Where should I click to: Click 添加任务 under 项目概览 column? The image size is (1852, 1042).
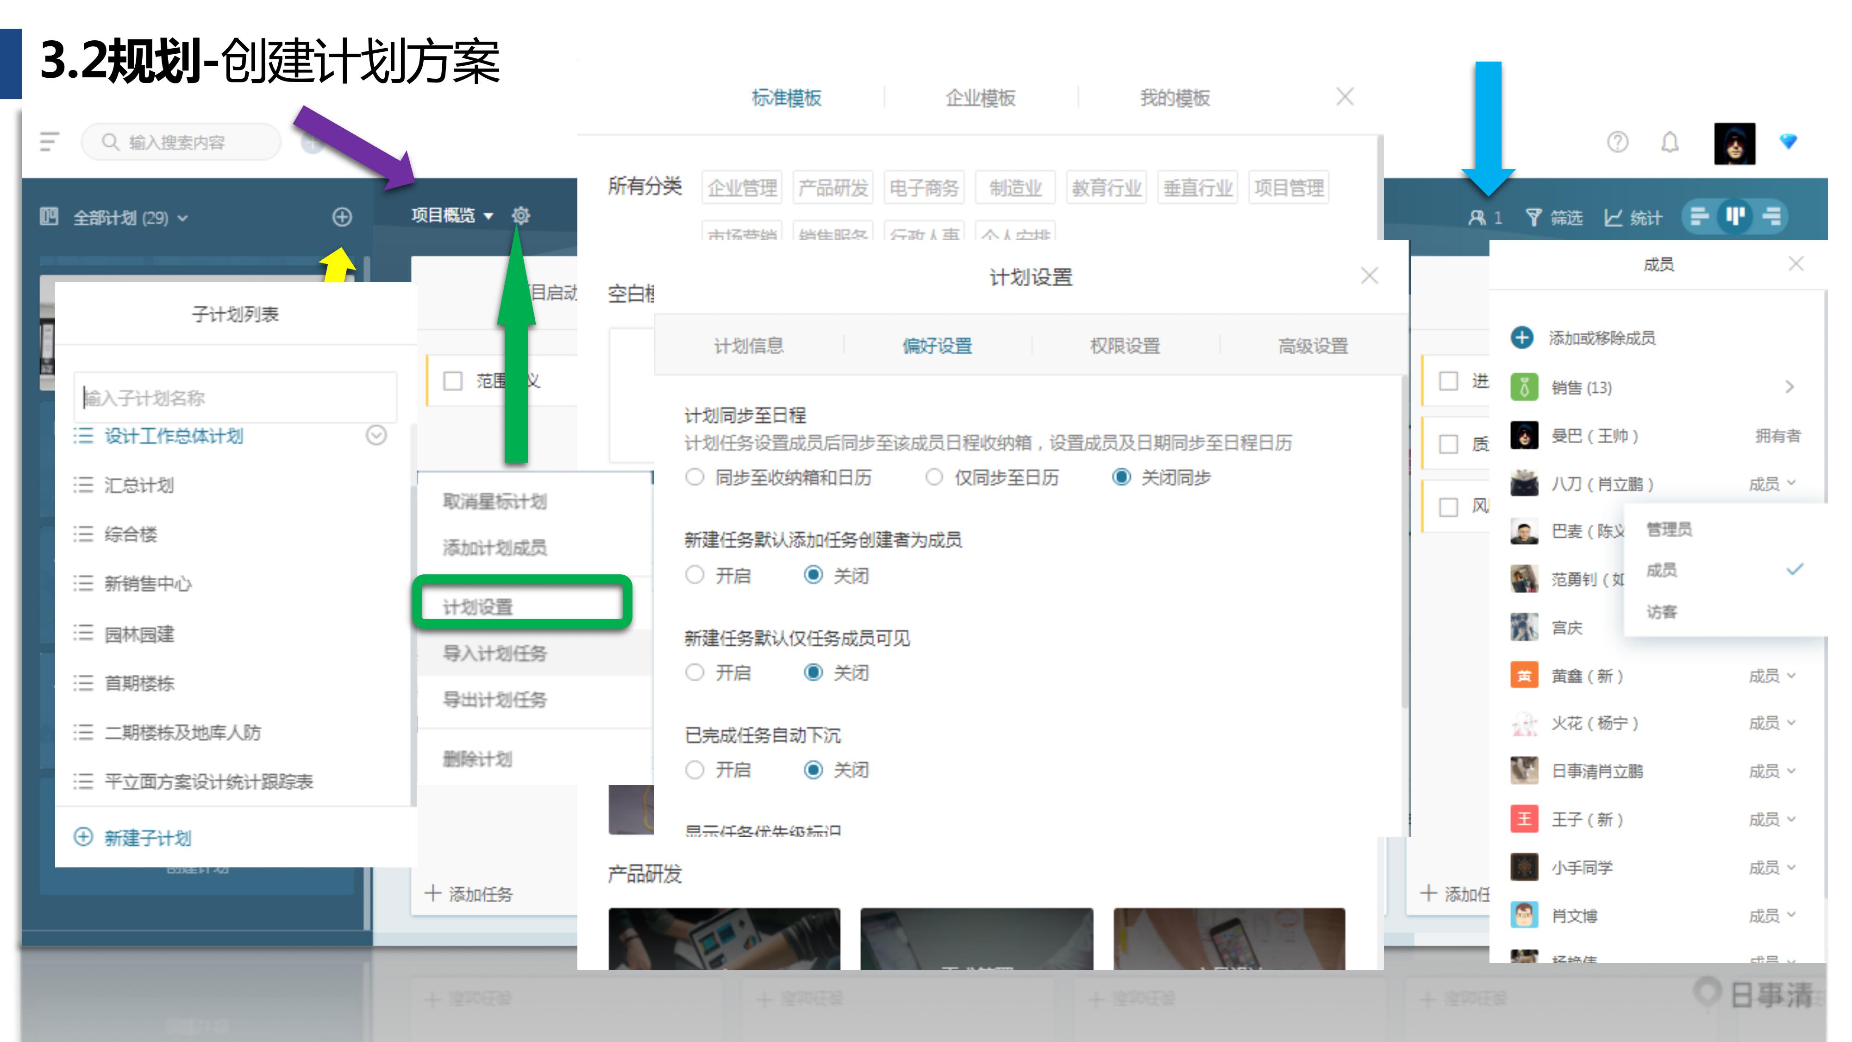pos(469,894)
